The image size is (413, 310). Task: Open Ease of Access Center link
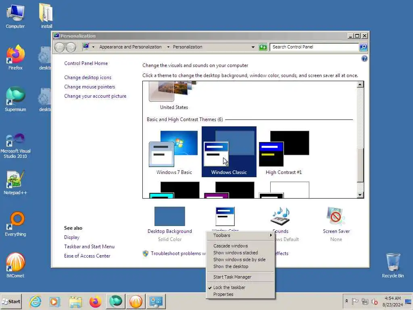[87, 256]
